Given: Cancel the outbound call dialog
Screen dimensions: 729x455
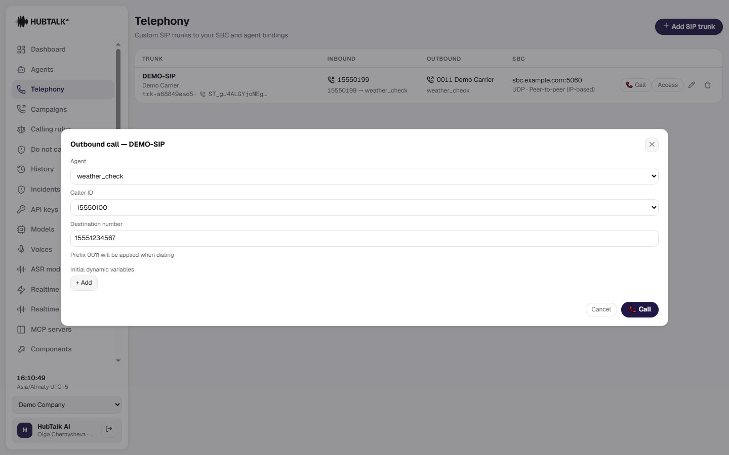Looking at the screenshot, I should pos(601,309).
